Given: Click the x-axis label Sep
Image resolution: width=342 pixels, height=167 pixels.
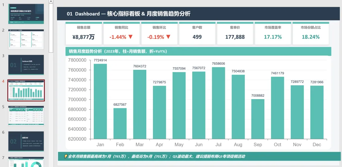Looking at the screenshot, I should point(258,145).
